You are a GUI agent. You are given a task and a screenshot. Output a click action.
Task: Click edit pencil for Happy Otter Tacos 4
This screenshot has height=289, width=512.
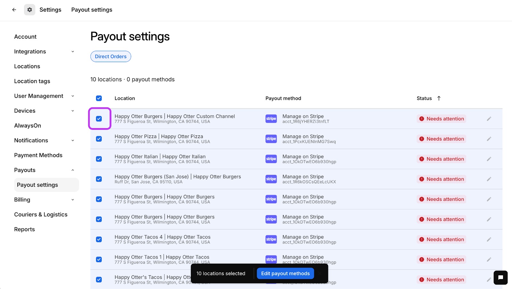click(x=489, y=239)
